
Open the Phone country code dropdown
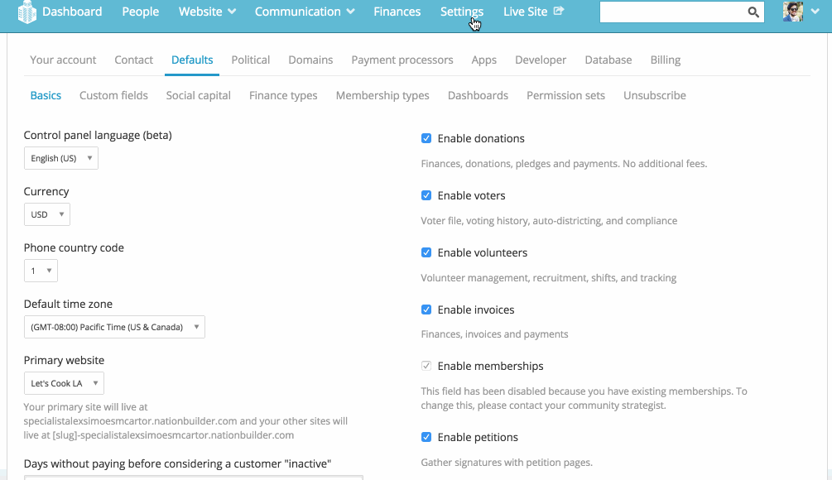[x=41, y=271]
